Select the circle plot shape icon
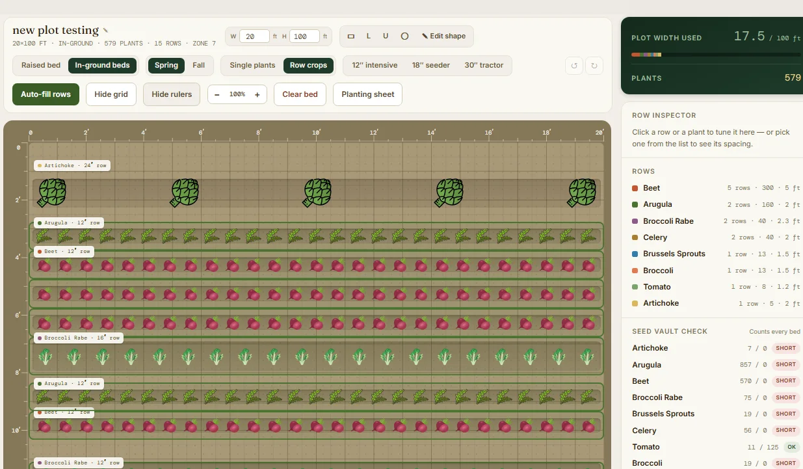803x469 pixels. tap(404, 36)
